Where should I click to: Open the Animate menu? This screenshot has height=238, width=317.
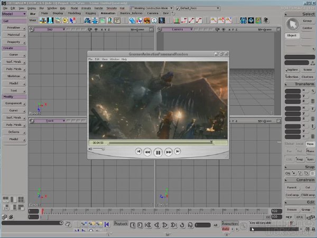pos(86,8)
